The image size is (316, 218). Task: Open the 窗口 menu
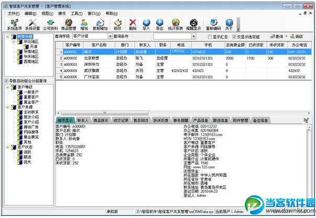click(x=94, y=14)
